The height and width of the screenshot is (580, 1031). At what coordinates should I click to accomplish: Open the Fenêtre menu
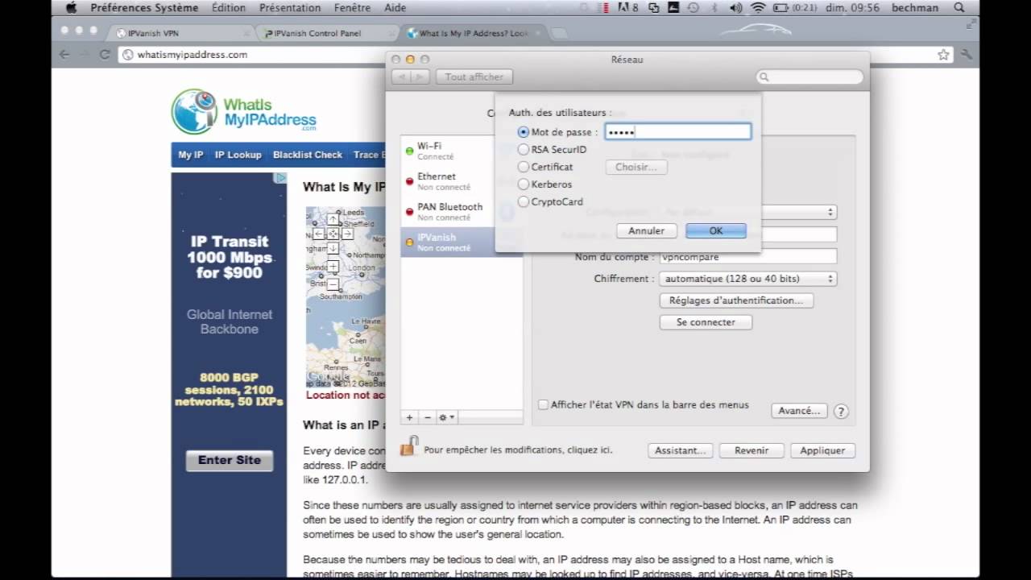point(352,8)
